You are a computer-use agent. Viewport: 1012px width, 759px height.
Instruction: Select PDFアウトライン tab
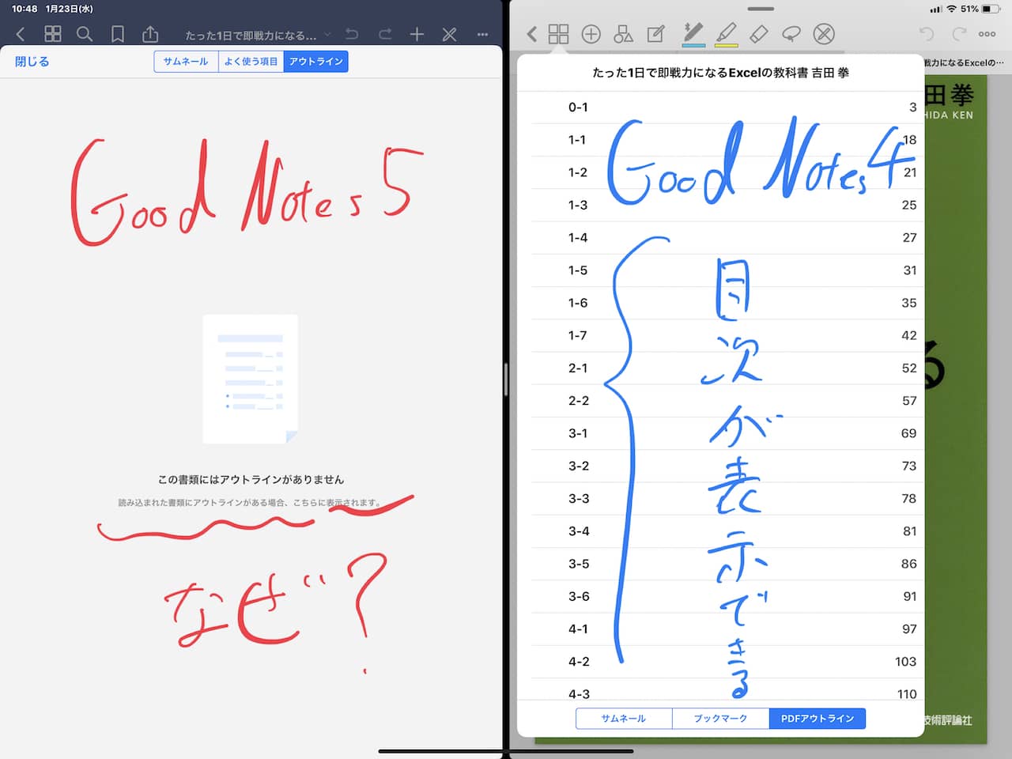(818, 718)
